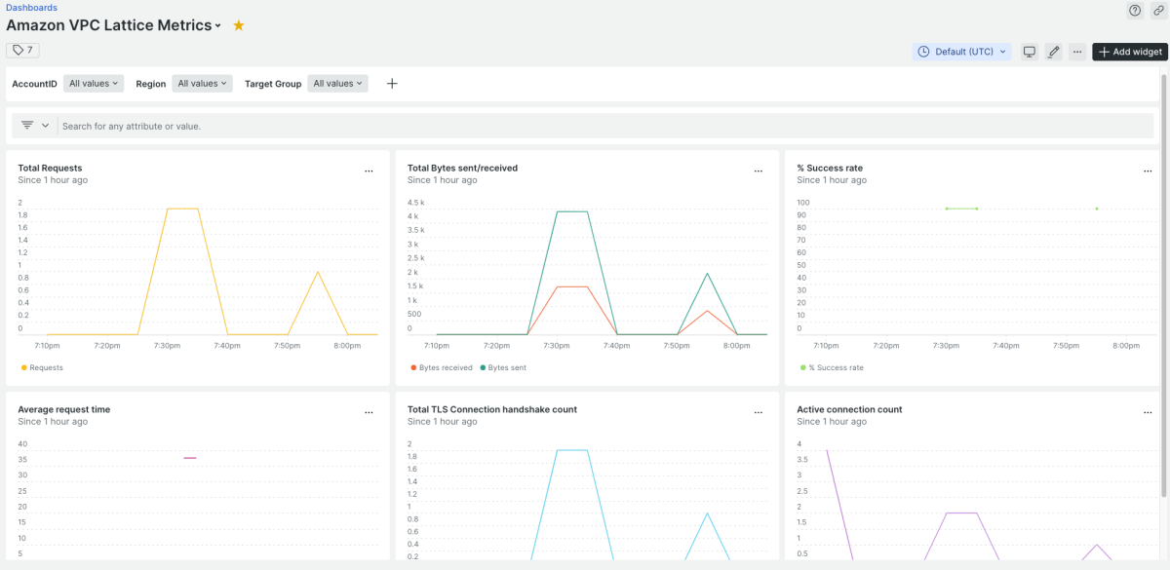This screenshot has width=1170, height=570.
Task: Click the Total Requests widget title
Action: 50,168
